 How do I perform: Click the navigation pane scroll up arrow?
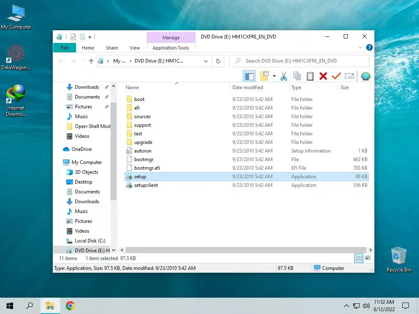114,86
